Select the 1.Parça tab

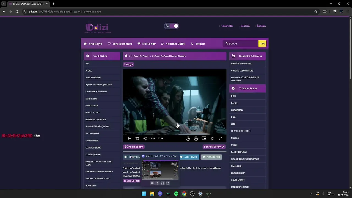128,64
